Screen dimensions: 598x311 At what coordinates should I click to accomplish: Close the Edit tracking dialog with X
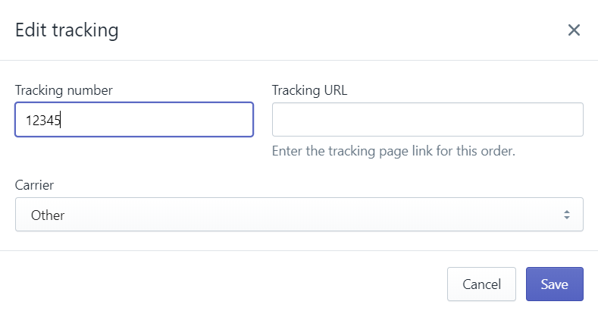click(574, 30)
